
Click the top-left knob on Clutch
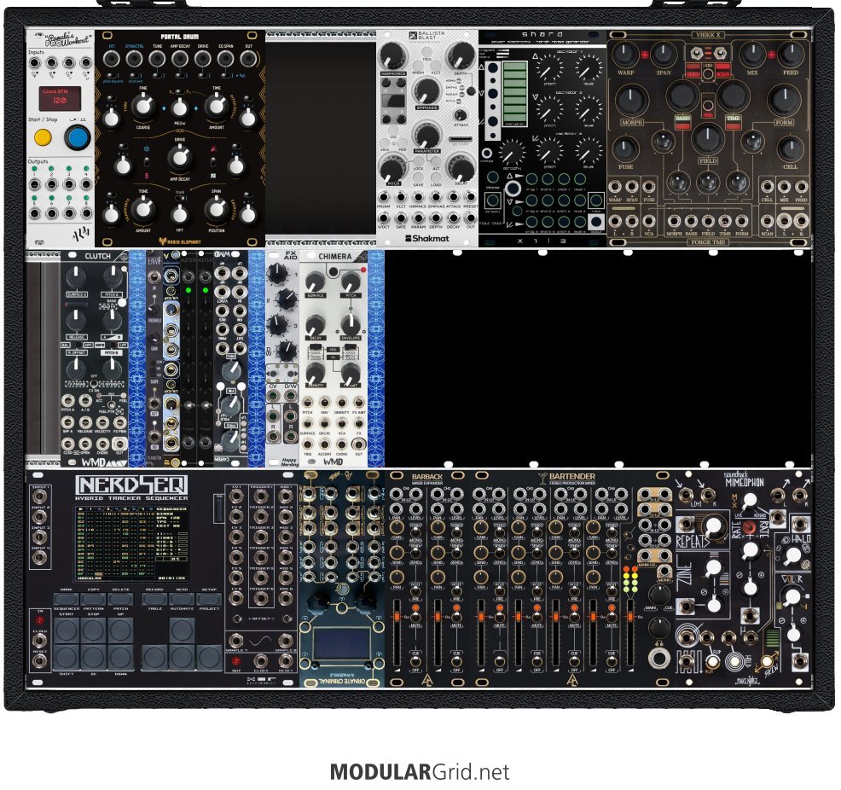(76, 278)
